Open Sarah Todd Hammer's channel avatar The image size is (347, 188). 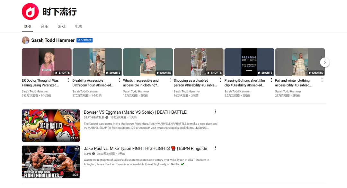click(x=25, y=40)
